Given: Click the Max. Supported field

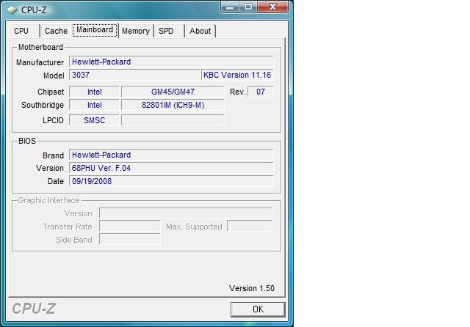Looking at the screenshot, I should [x=250, y=226].
